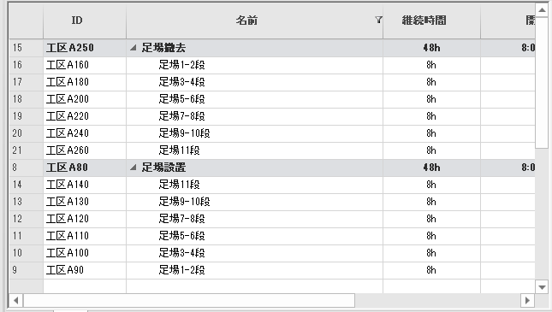This screenshot has width=552, height=312.
Task: Click the 48h duration of 足場設置
Action: coord(431,168)
